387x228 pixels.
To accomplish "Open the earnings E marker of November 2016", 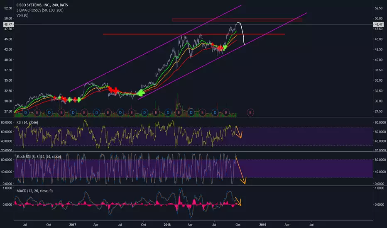I will point(61,113).
